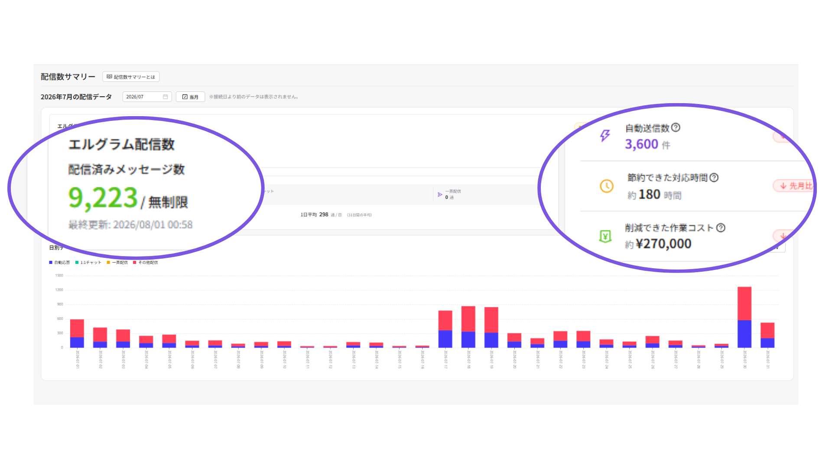Click the 先月比 comparison badge

coord(794,186)
